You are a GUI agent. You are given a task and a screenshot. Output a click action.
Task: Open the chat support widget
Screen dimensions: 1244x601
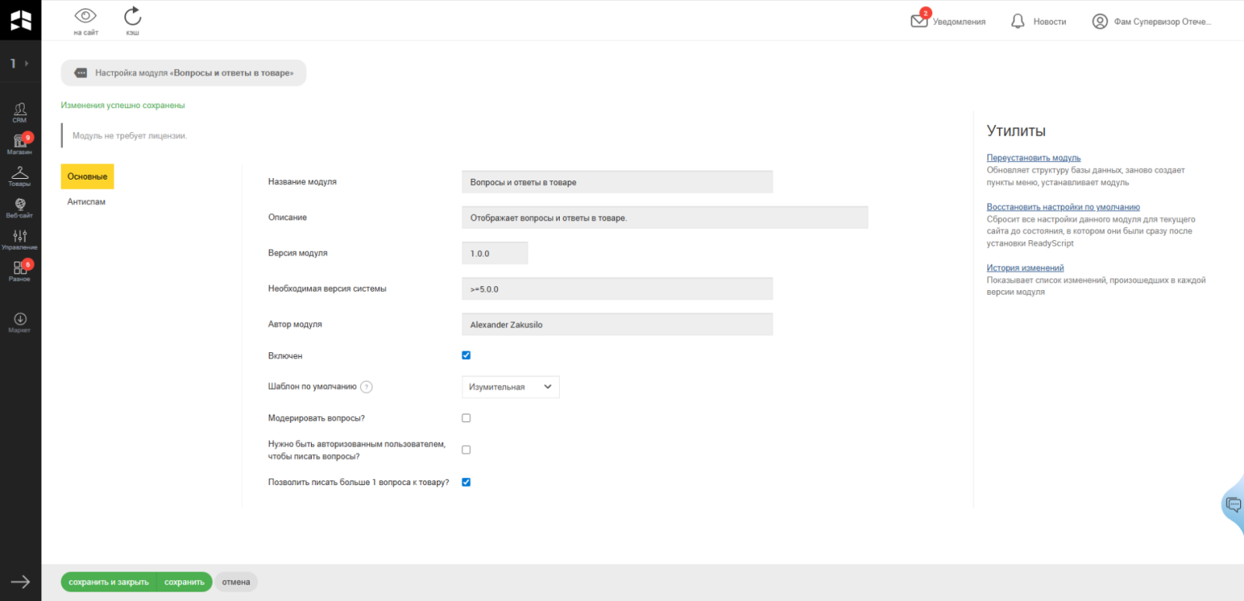pos(1233,505)
